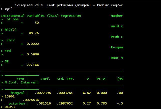Click the wrapped value '04053'

10,107
